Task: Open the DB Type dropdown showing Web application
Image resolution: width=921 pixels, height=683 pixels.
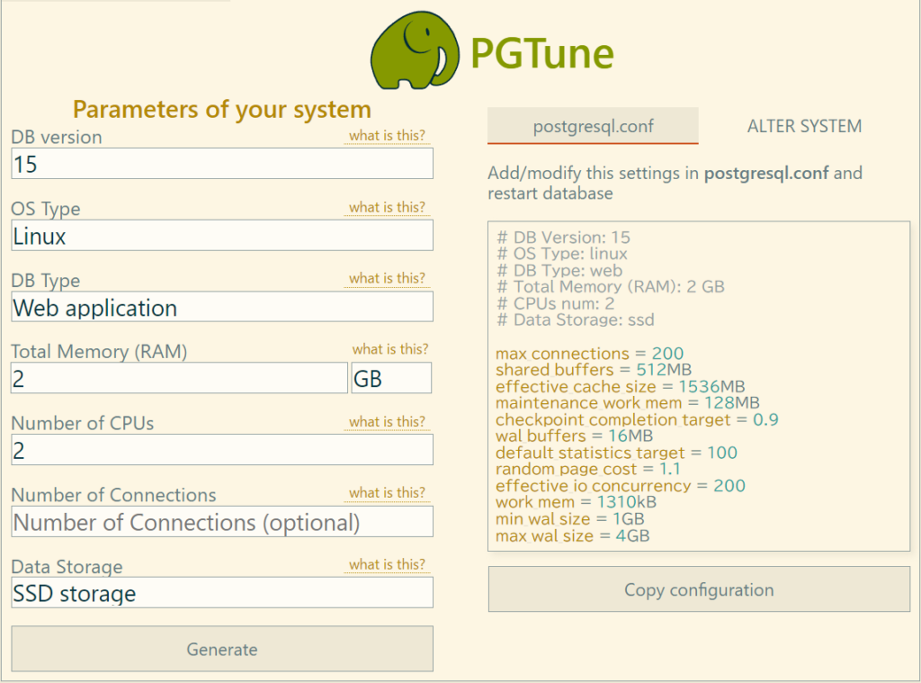Action: click(222, 307)
